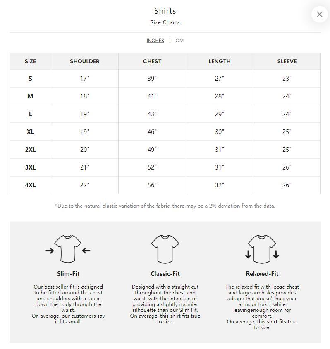Viewport: 330px width, 349px height.
Task: Click the SIZE table header
Action: (30, 61)
